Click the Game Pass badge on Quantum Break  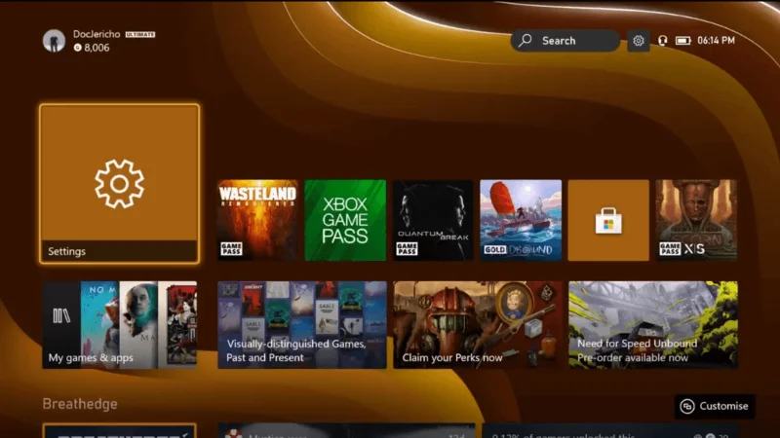[x=407, y=249]
